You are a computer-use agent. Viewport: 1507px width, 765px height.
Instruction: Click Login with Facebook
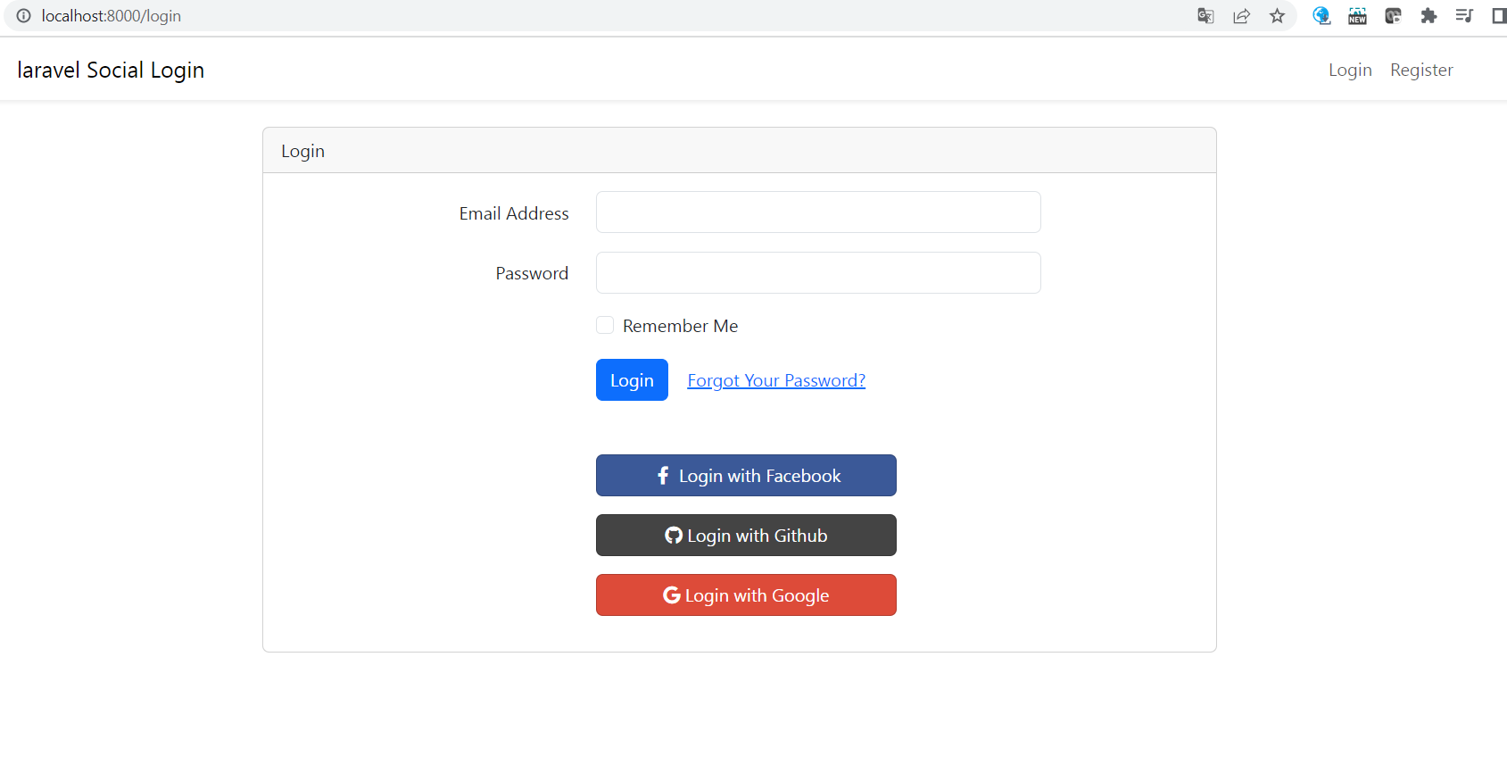[746, 475]
